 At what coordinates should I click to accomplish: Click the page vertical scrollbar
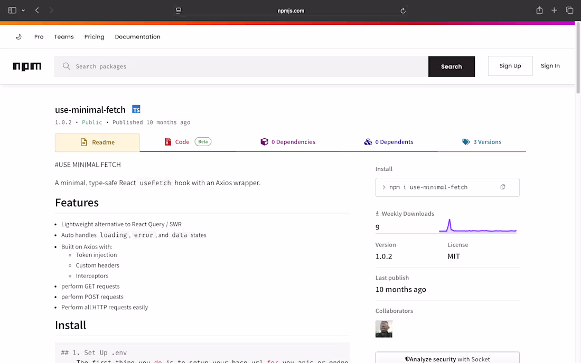point(578,58)
